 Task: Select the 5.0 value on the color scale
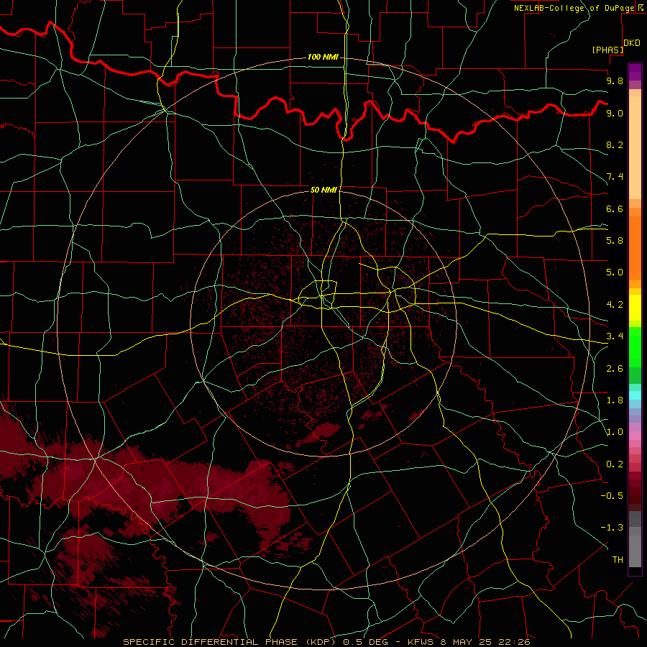pos(615,272)
